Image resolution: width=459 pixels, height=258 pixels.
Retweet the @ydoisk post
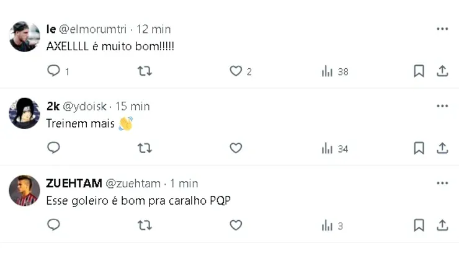pyautogui.click(x=145, y=148)
